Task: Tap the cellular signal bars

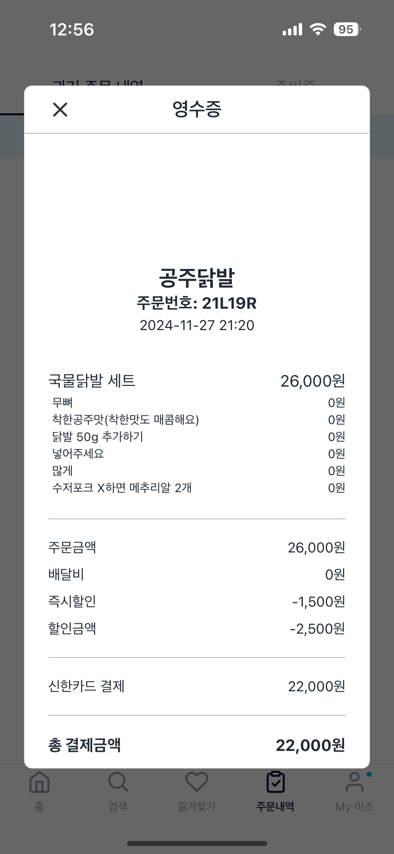Action: click(292, 29)
